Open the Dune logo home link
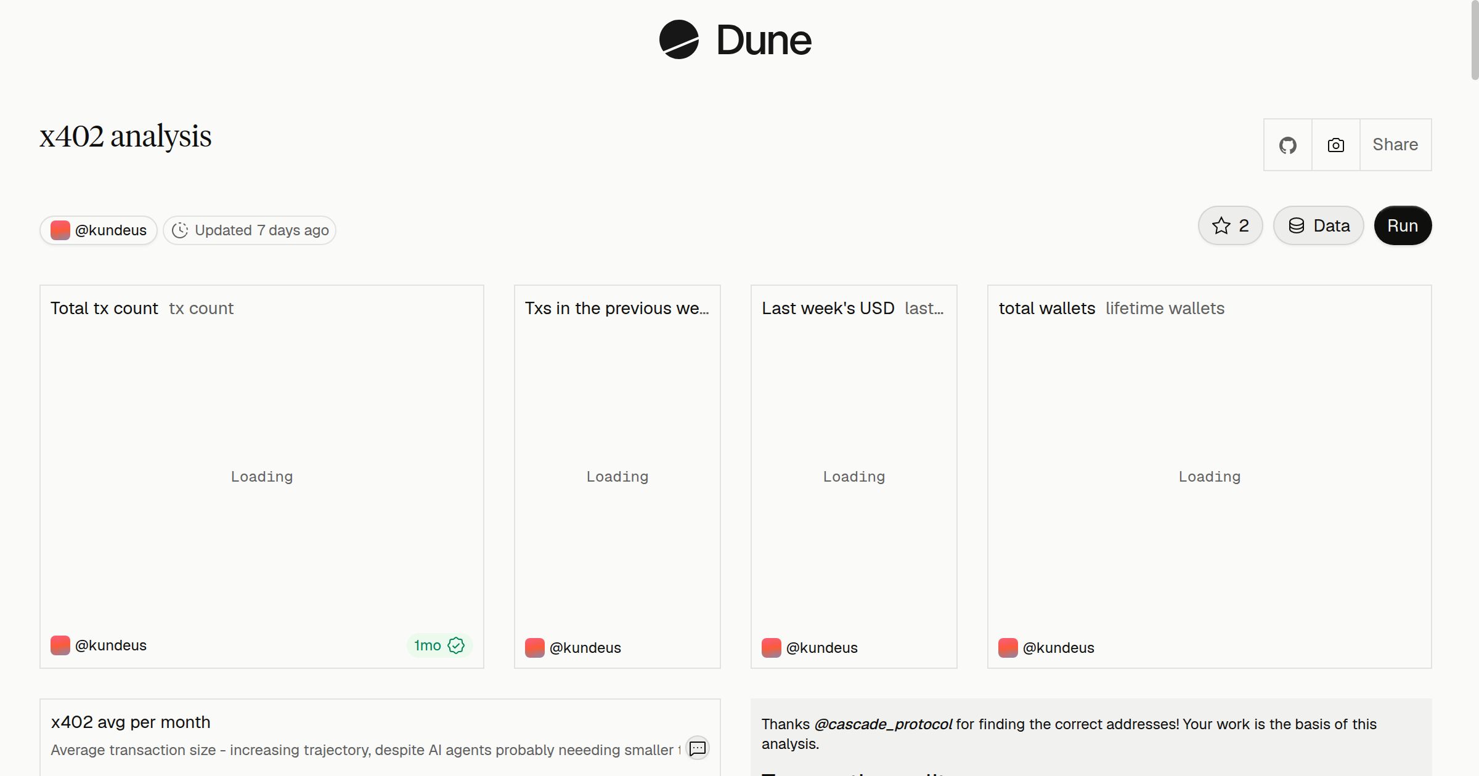This screenshot has height=776, width=1479. [x=735, y=39]
